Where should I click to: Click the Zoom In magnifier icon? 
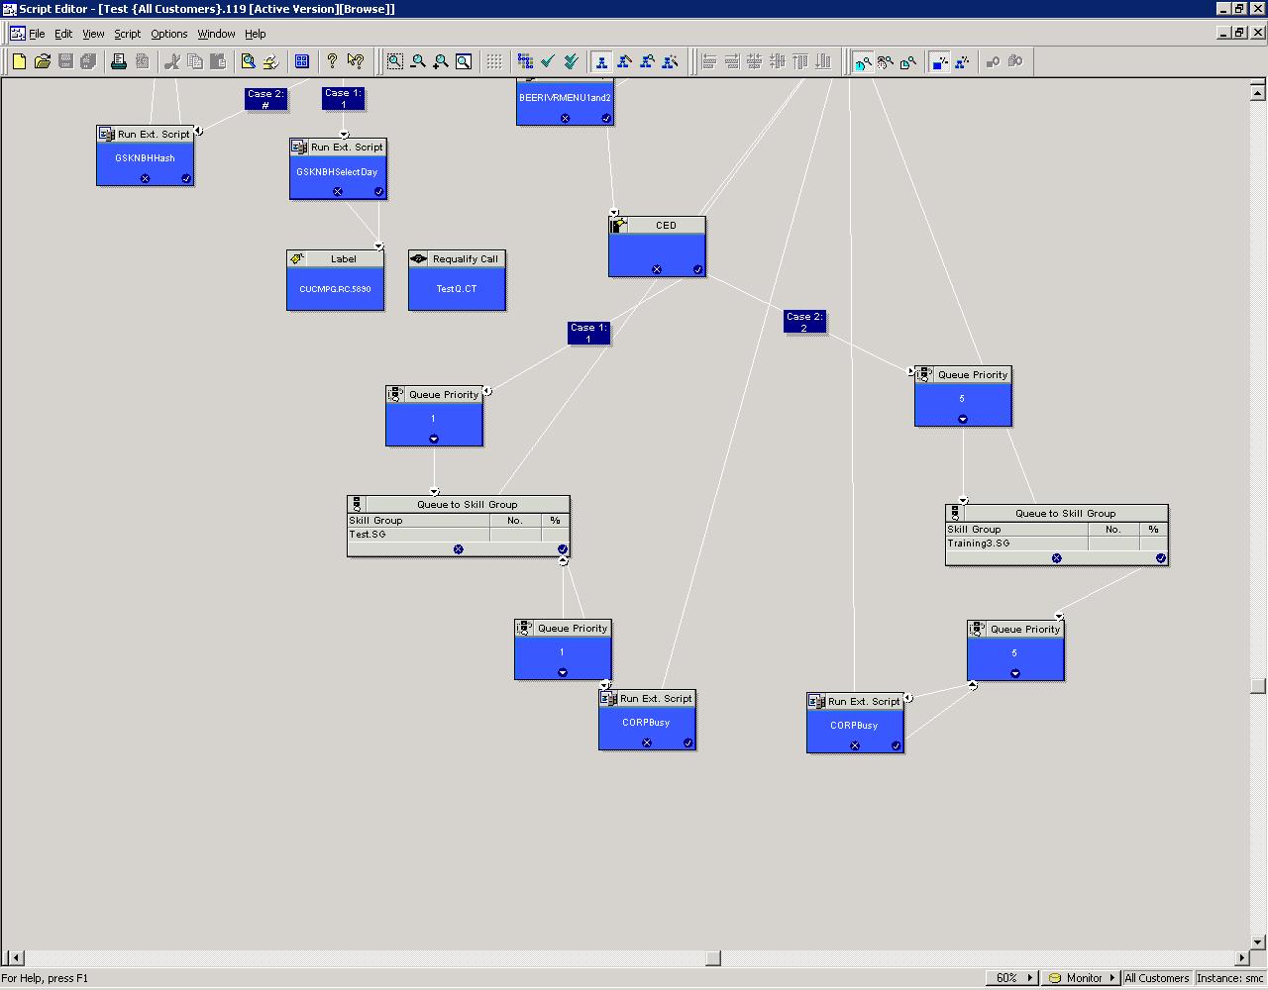coord(441,61)
